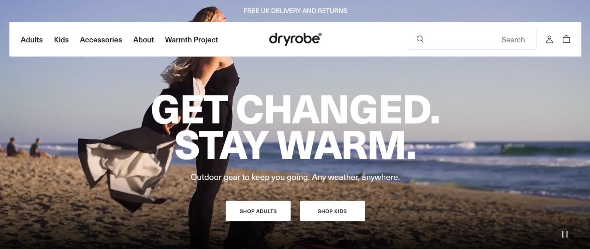Screen dimensions: 590x249
Task: Click the SHOP KIDS button
Action: [x=332, y=211]
